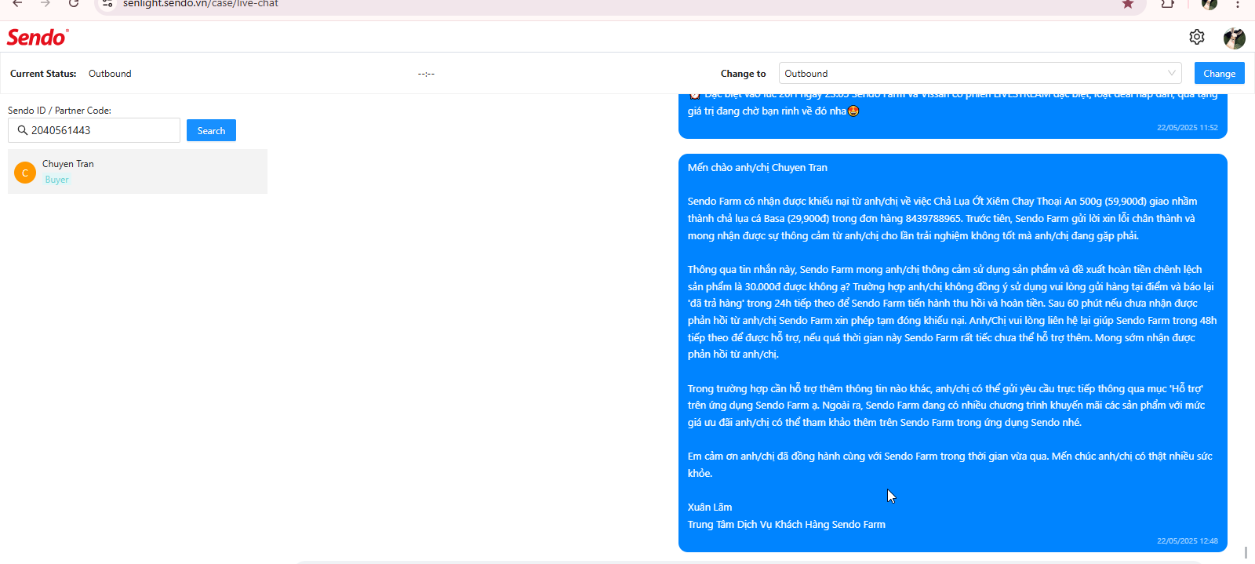Screen dimensions: 1255x564
Task: Click the Sendo ID / Partner Code label
Action: pyautogui.click(x=60, y=111)
